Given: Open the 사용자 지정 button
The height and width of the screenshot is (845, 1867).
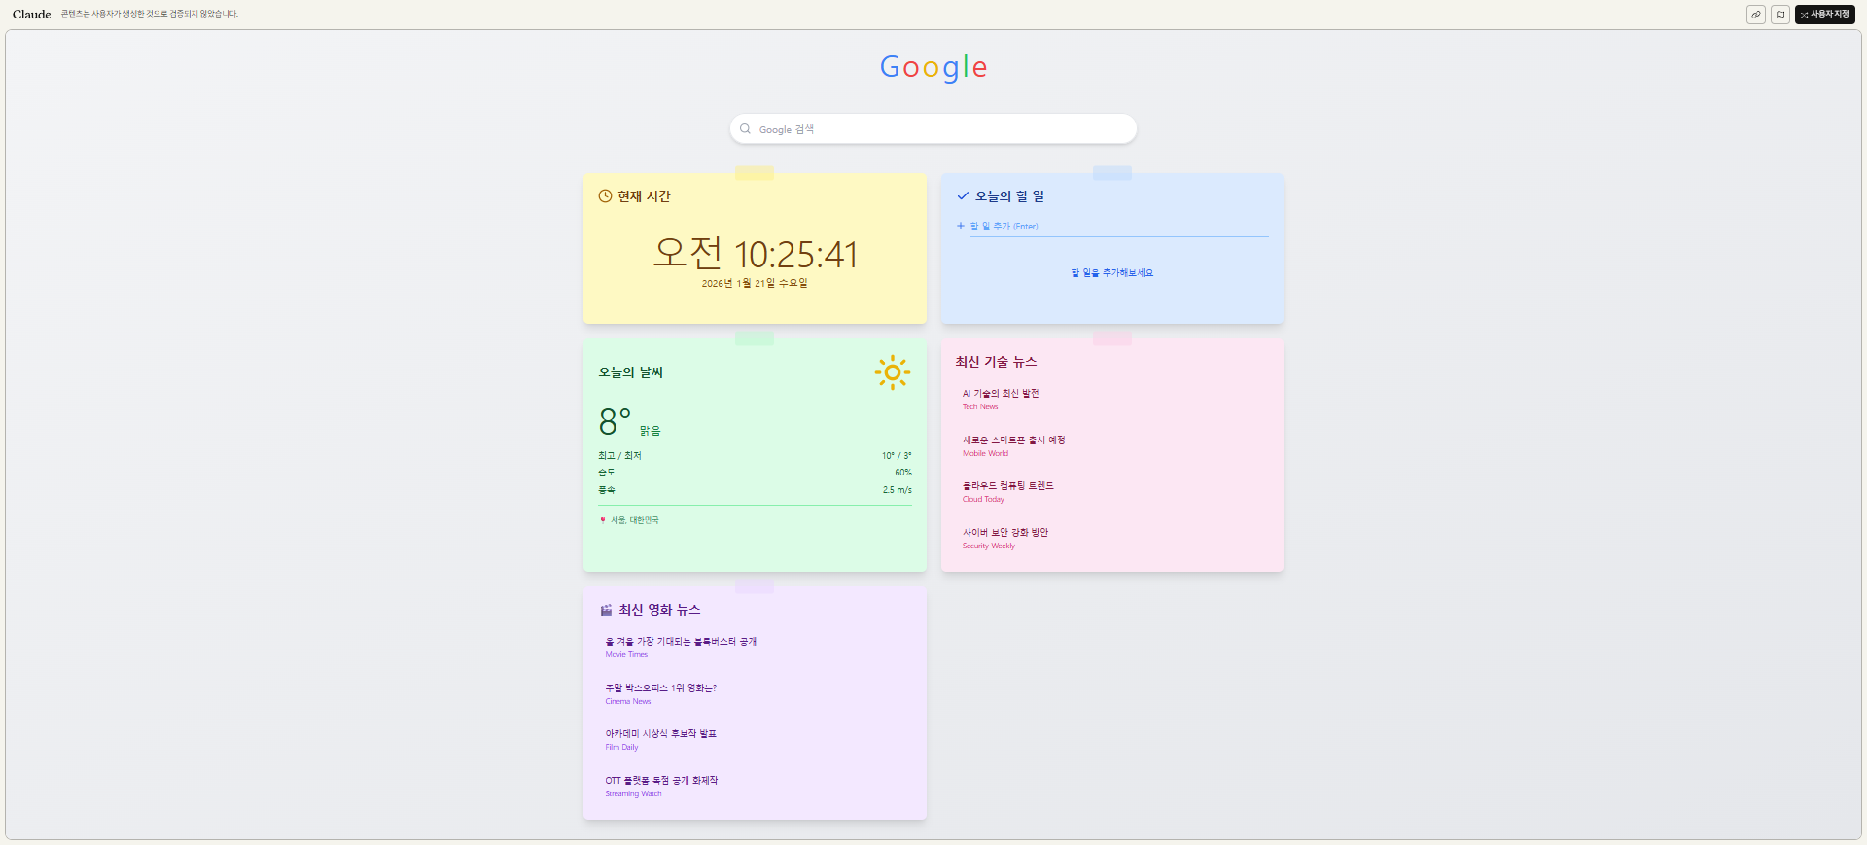Looking at the screenshot, I should click(x=1824, y=15).
